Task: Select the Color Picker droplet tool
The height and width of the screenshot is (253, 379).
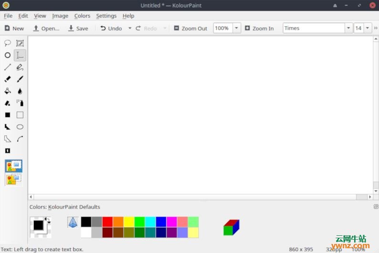Action: coord(20,91)
